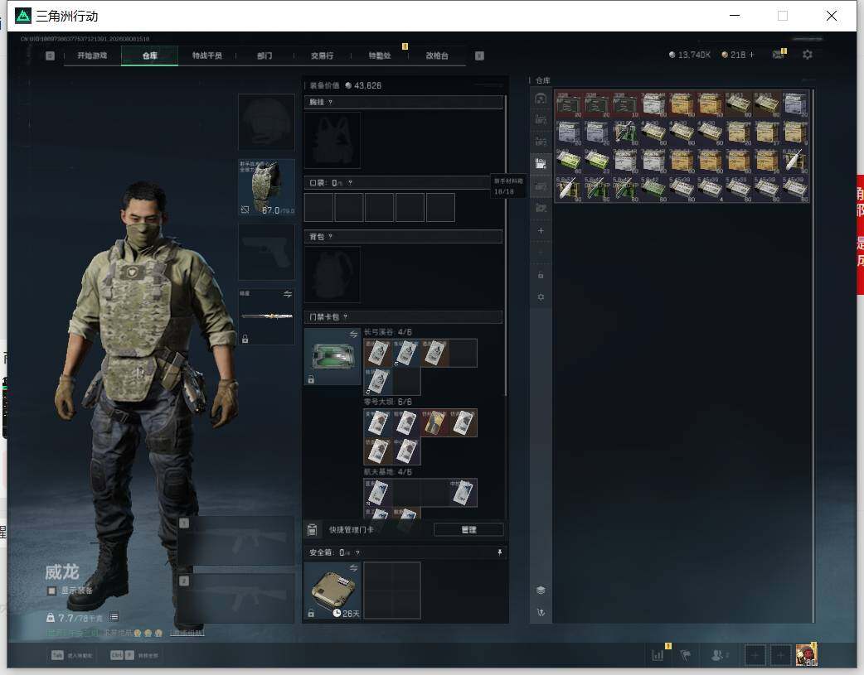Open the 开始游戏 tab
This screenshot has width=864, height=675.
click(92, 55)
